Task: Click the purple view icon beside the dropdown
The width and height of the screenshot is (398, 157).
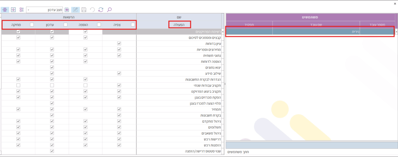Action: click(x=67, y=9)
